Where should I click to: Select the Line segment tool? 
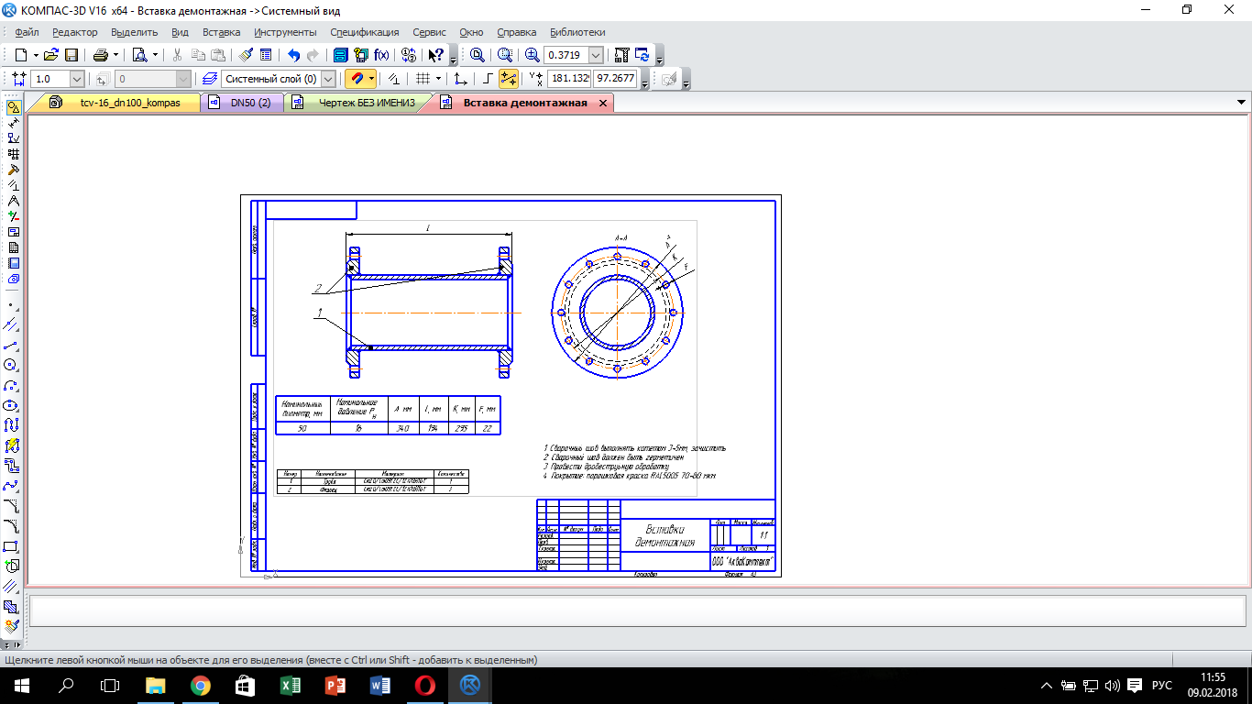[x=11, y=346]
